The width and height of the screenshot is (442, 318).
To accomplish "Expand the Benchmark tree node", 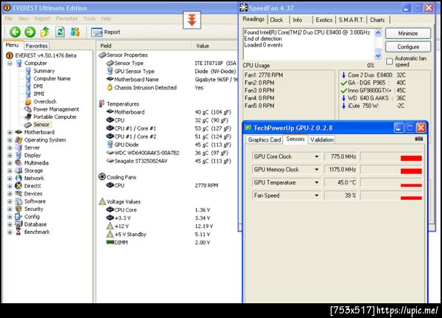I will click(10, 232).
